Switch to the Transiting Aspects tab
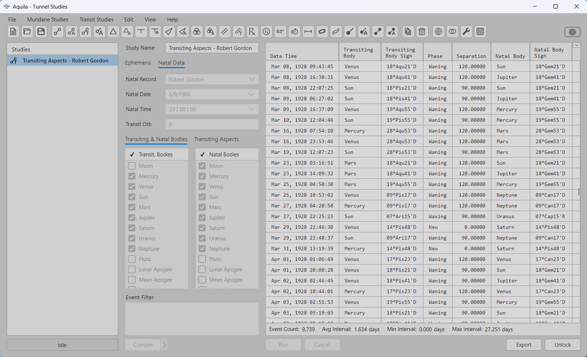This screenshot has height=357, width=587. 216,139
